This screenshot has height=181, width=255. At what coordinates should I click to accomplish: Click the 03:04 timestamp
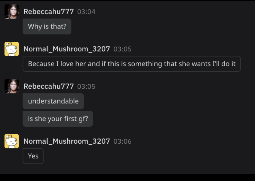(86, 12)
